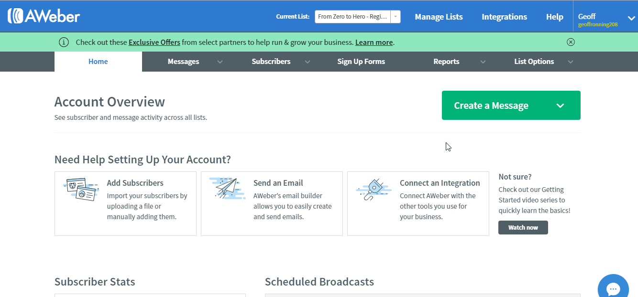Viewport: 638px width, 297px height.
Task: Expand the Reports menu arrow
Action: pos(483,62)
